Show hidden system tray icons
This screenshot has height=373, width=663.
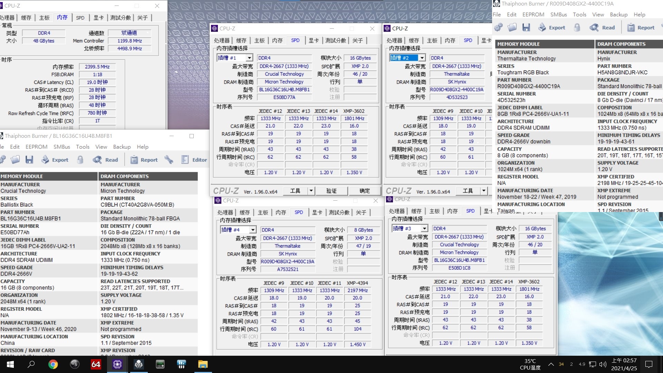tap(551, 364)
